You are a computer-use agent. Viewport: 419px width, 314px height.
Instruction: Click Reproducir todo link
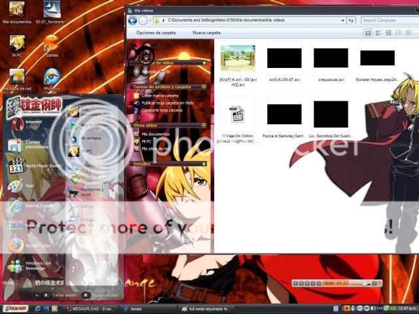click(153, 72)
